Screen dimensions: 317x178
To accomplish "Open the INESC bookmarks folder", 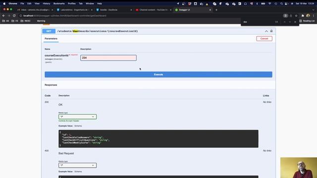I will [x=25, y=21].
